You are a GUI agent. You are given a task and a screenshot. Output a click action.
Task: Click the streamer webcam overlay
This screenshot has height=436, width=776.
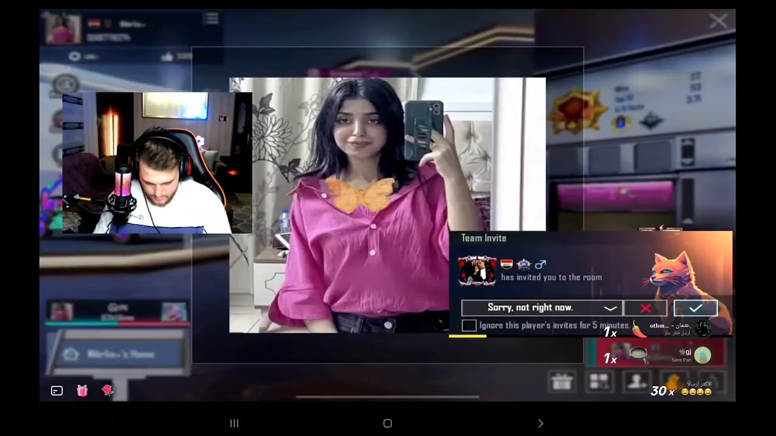tap(157, 163)
